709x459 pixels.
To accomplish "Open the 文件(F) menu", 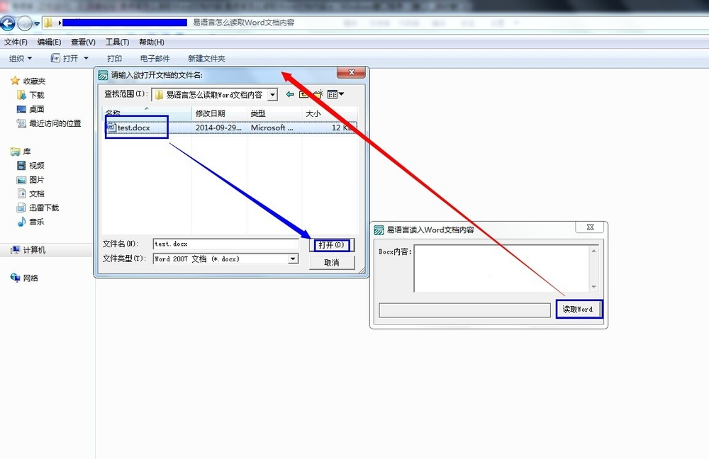I will click(x=16, y=42).
